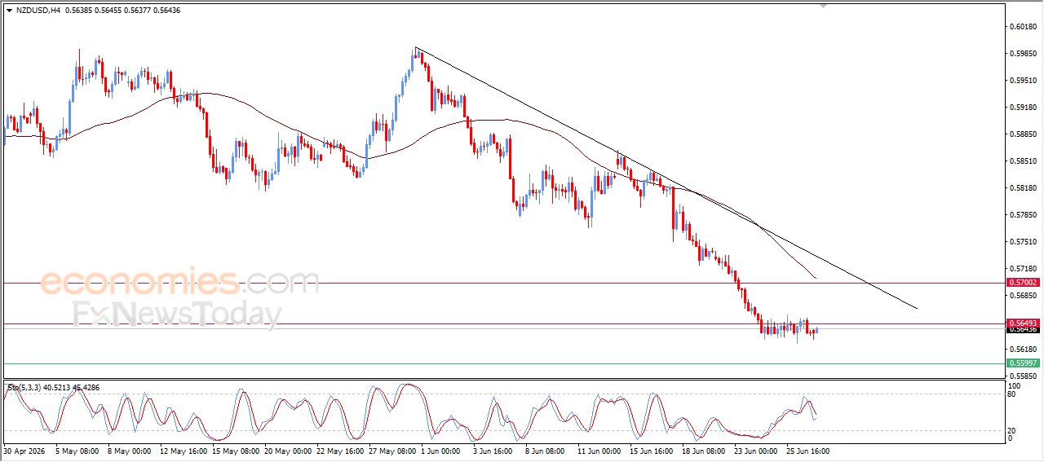Open the chart menu triangle beside NZDUSD,H4
The height and width of the screenshot is (462, 1044).
pyautogui.click(x=9, y=11)
